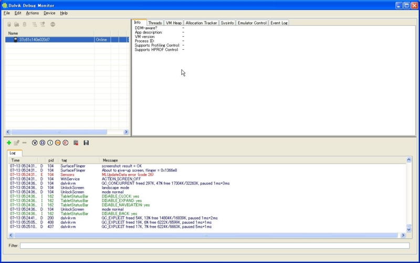Select the Log tab in bottom panel
Viewport: 420px width, 263px height.
(x=15, y=153)
